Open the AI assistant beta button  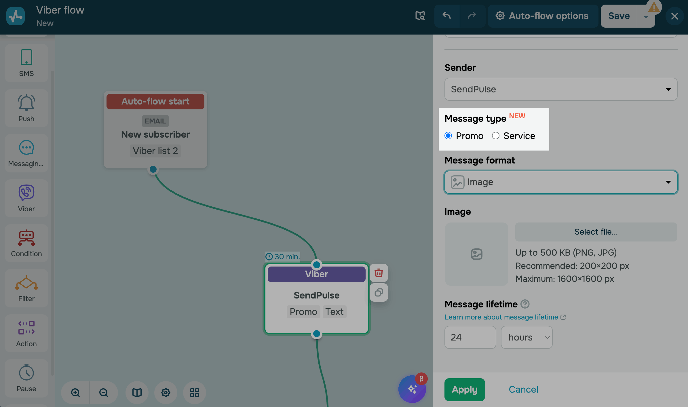[412, 389]
